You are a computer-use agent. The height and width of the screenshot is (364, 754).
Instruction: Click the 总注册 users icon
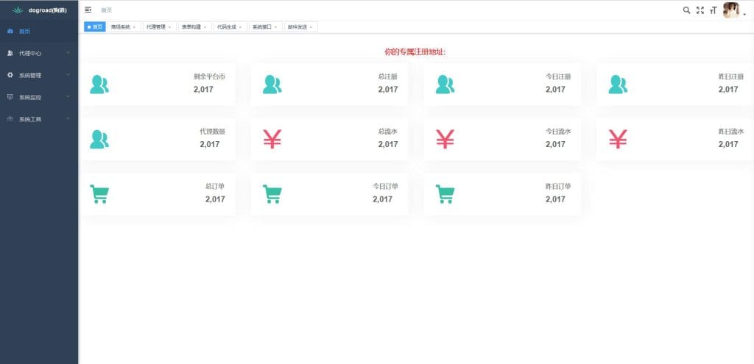point(272,85)
